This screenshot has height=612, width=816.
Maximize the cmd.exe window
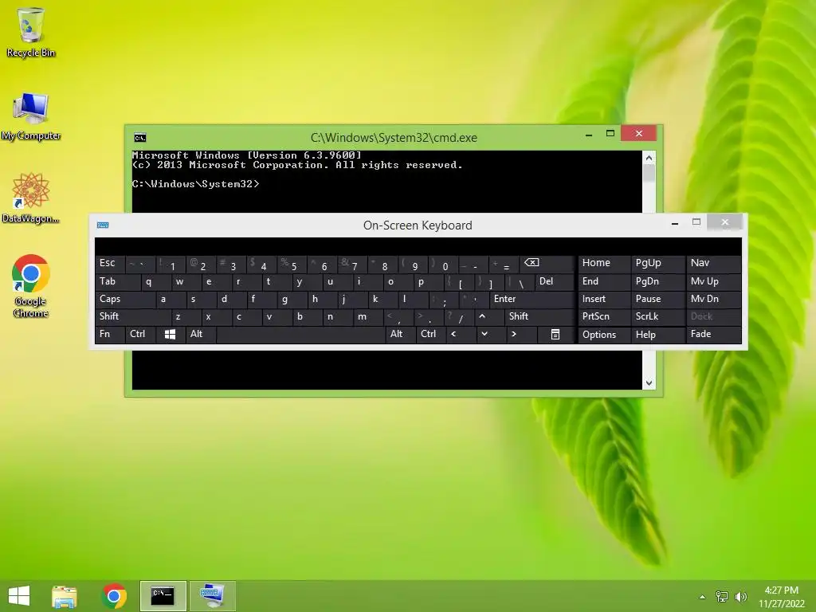coord(610,134)
